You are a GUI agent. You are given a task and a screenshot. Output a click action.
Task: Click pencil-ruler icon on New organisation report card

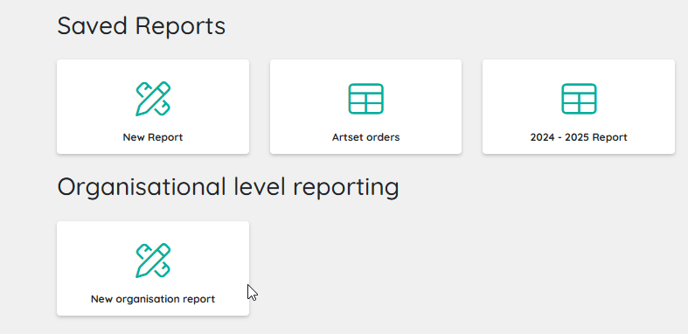pyautogui.click(x=153, y=261)
